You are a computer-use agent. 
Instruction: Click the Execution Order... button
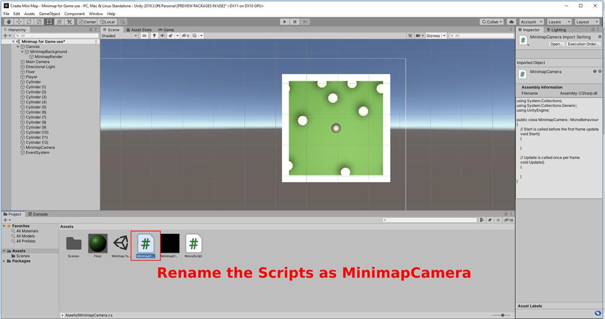[x=583, y=44]
